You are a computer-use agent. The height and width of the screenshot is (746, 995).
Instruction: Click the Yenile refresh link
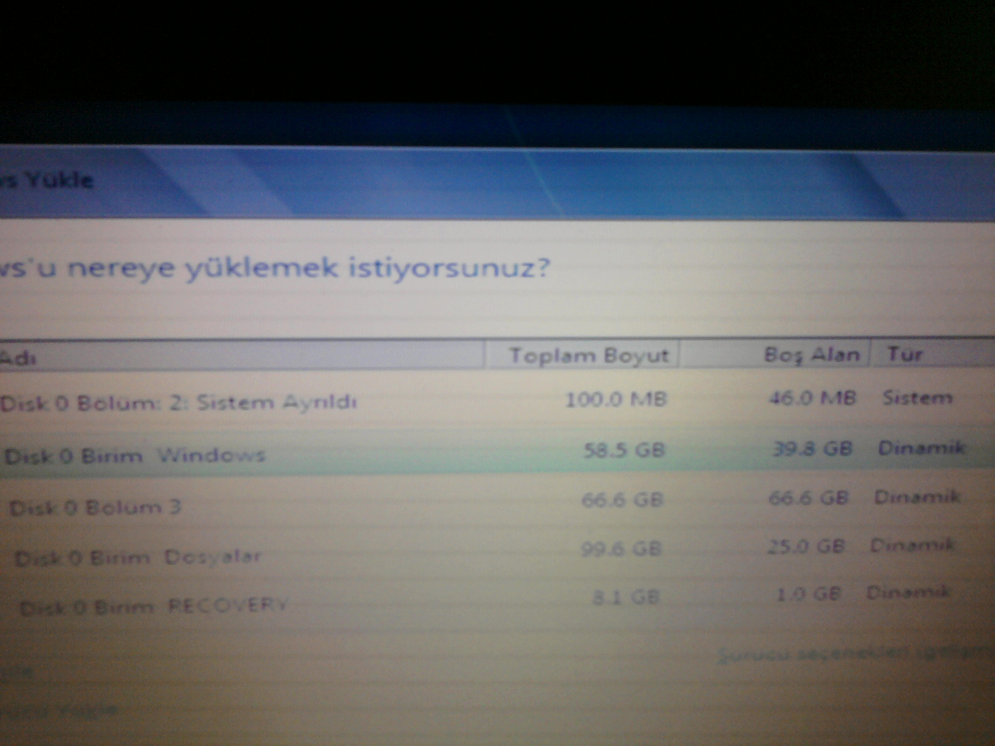17,673
